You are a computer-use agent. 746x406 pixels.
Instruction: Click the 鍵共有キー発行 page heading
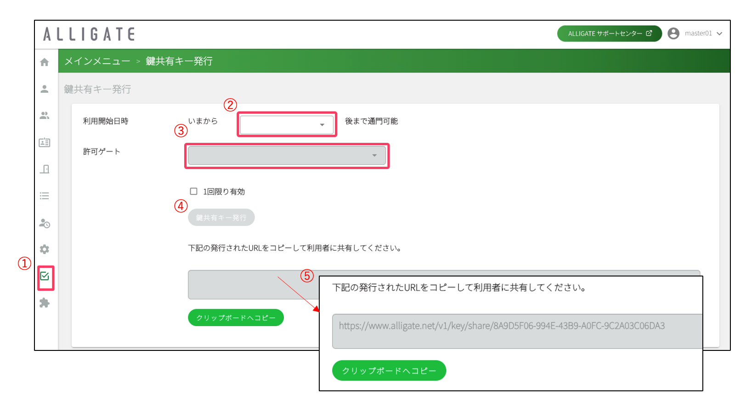(97, 89)
